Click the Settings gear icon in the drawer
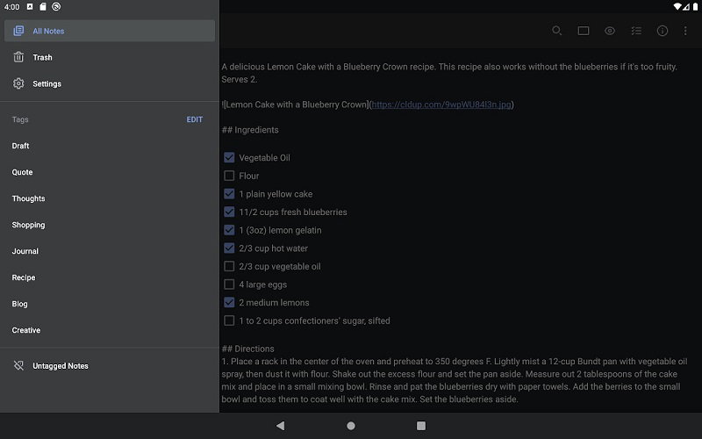The image size is (702, 439). (x=18, y=83)
